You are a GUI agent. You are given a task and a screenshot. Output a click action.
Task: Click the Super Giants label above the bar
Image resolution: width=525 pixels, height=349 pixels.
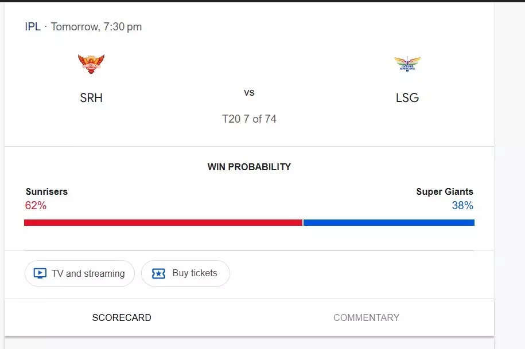[x=445, y=192]
